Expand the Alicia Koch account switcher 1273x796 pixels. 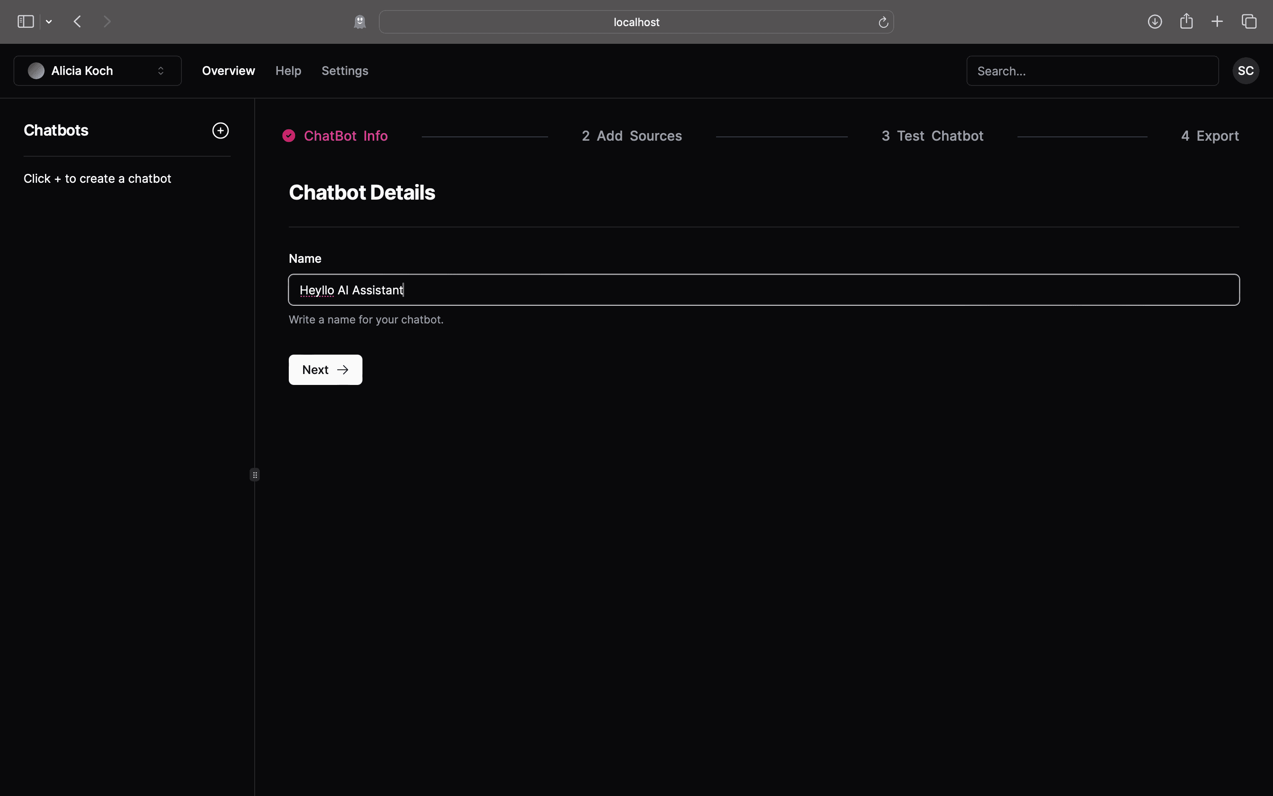click(x=97, y=71)
